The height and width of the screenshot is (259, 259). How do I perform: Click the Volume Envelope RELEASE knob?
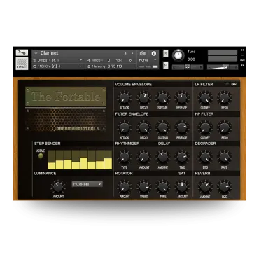coord(181,98)
